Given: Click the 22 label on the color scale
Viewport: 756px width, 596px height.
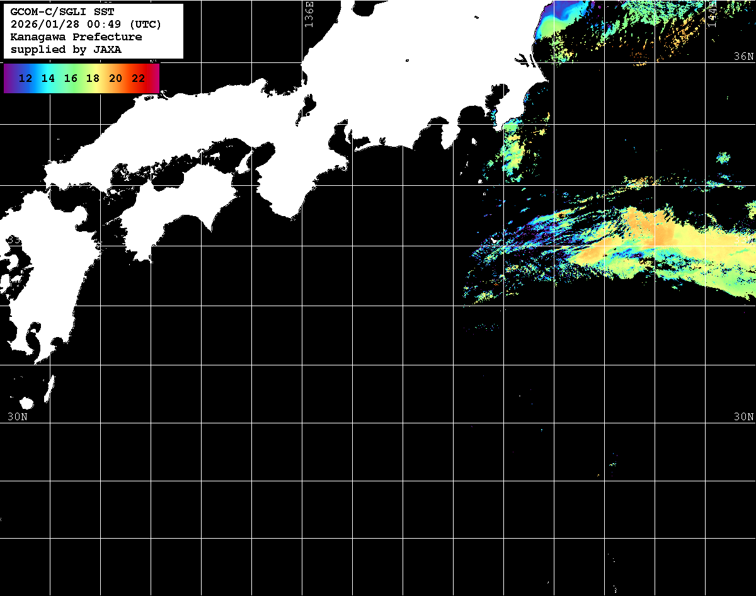Looking at the screenshot, I should click(138, 79).
